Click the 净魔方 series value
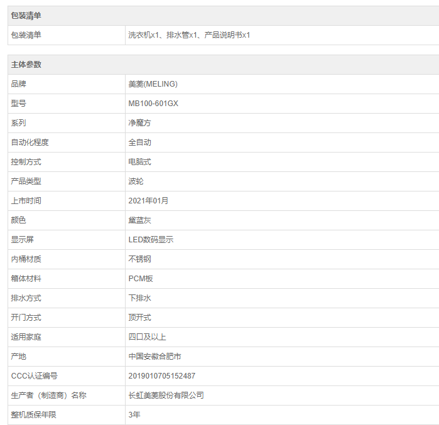This screenshot has width=439, height=425. click(139, 123)
